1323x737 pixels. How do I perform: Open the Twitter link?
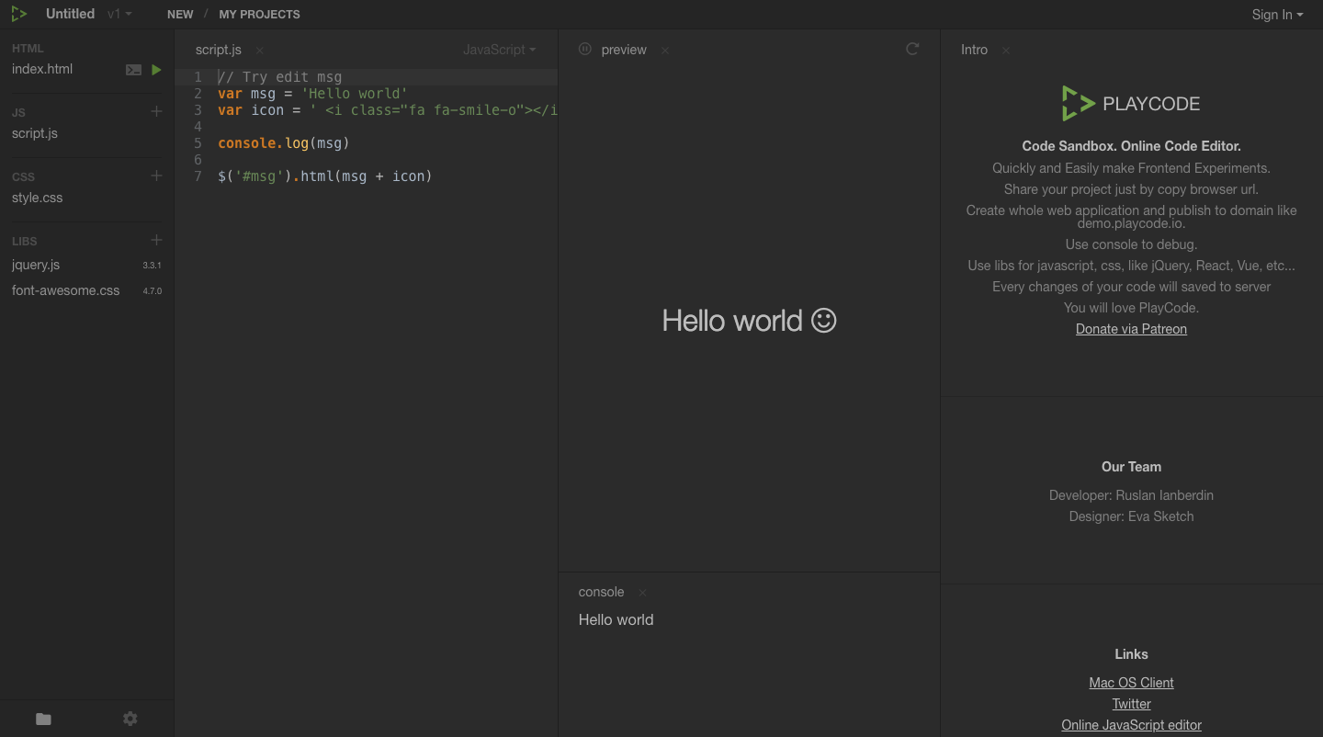[1131, 704]
